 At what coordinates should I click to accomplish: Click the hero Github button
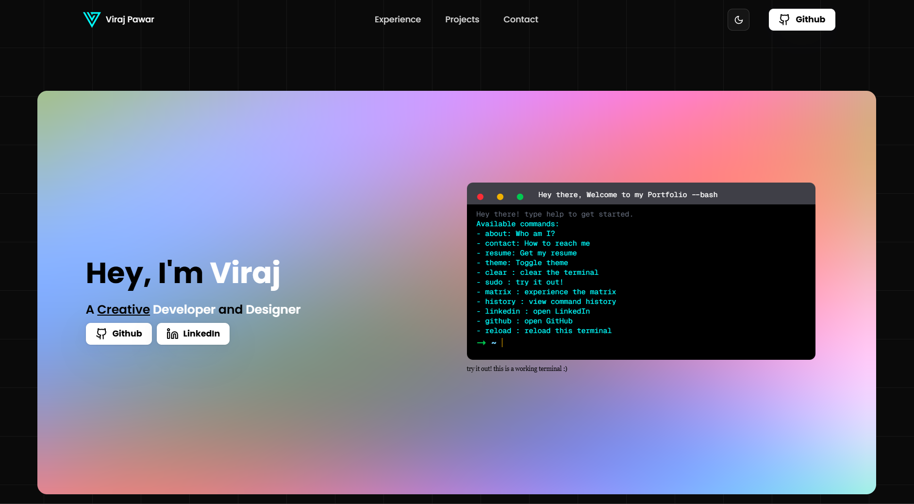click(119, 334)
